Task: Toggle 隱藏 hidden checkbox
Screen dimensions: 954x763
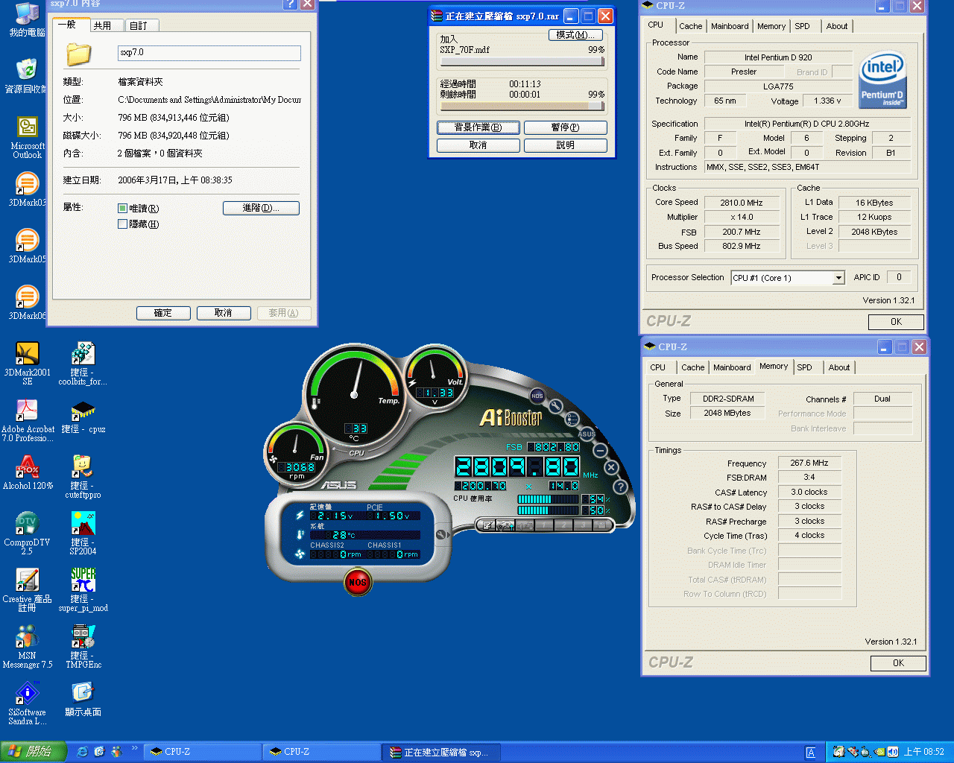Action: [x=122, y=224]
